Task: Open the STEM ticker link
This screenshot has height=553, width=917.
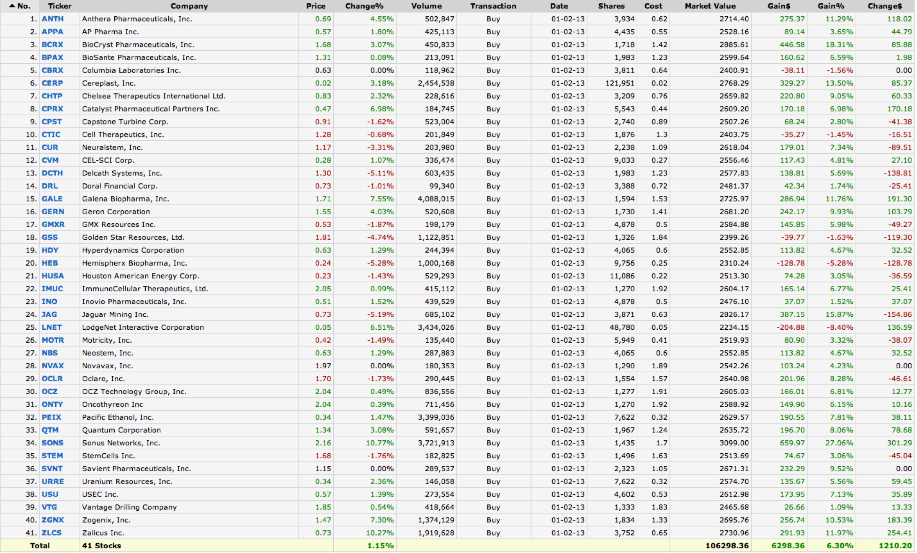Action: 52,456
